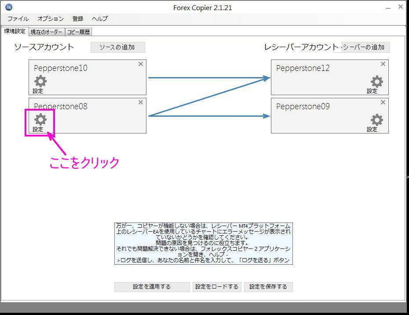Remove the Pepperstone12 receiver account

click(382, 64)
